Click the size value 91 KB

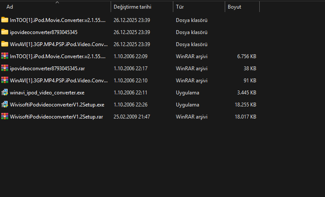point(250,81)
